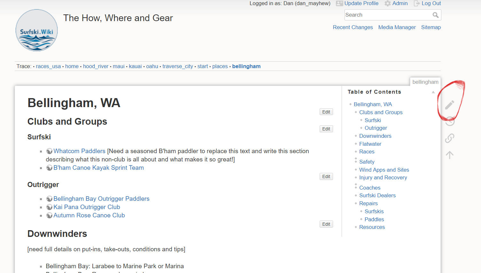Click into the Search field

click(387, 15)
